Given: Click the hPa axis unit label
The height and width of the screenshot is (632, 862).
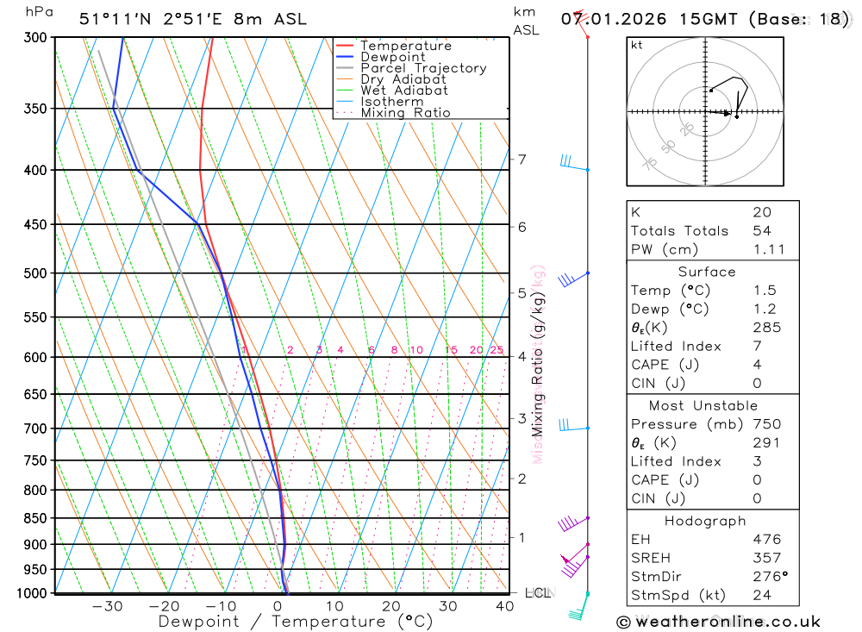Looking at the screenshot, I should click(39, 11).
